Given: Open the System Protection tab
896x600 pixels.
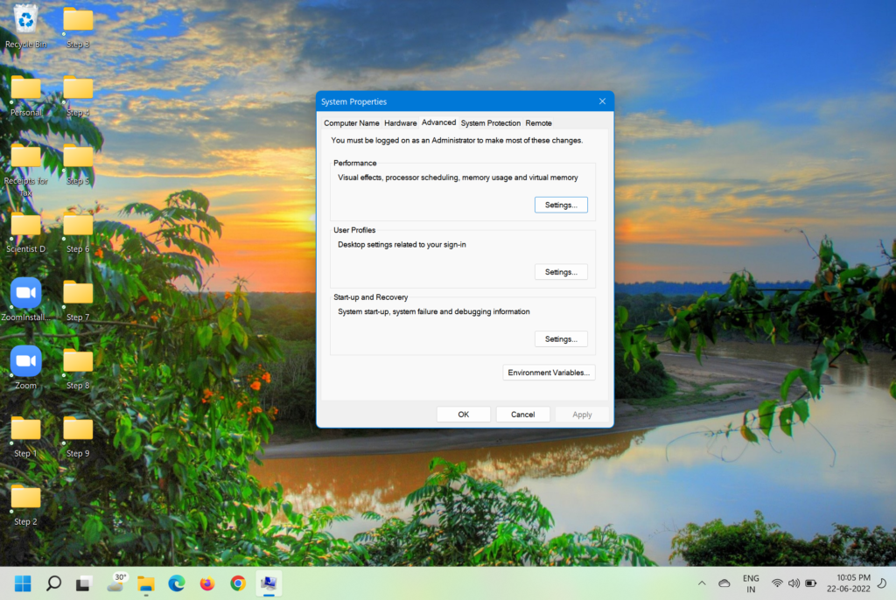Looking at the screenshot, I should click(490, 123).
